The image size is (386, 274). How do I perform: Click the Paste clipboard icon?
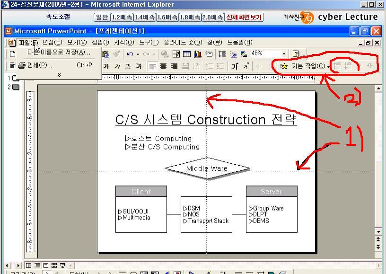coord(106,54)
